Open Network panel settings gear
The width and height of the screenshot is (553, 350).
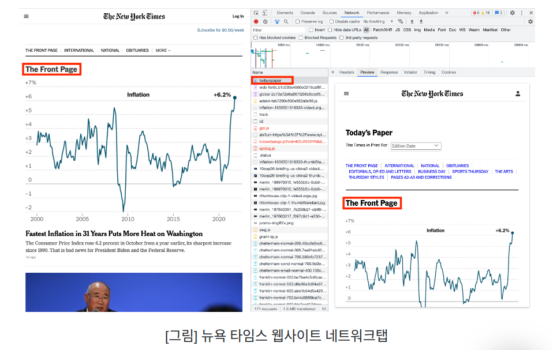click(x=530, y=21)
